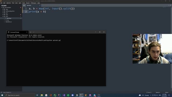Viewport: 172px width, 97px height.
Task: Open the OBS Studio taskbar icon
Action: tap(99, 95)
